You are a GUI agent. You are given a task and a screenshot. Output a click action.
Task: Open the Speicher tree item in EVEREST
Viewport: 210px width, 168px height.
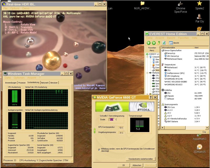pyautogui.click(x=156, y=83)
